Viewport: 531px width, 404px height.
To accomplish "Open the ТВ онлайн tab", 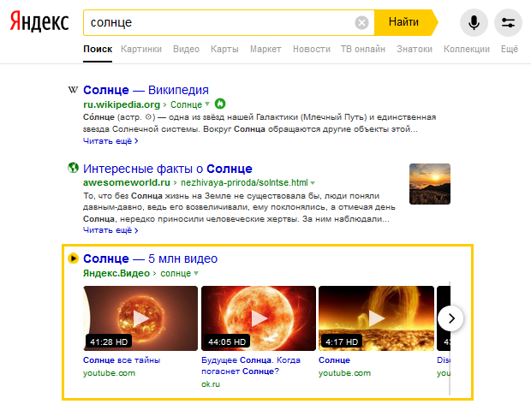I will click(x=363, y=49).
